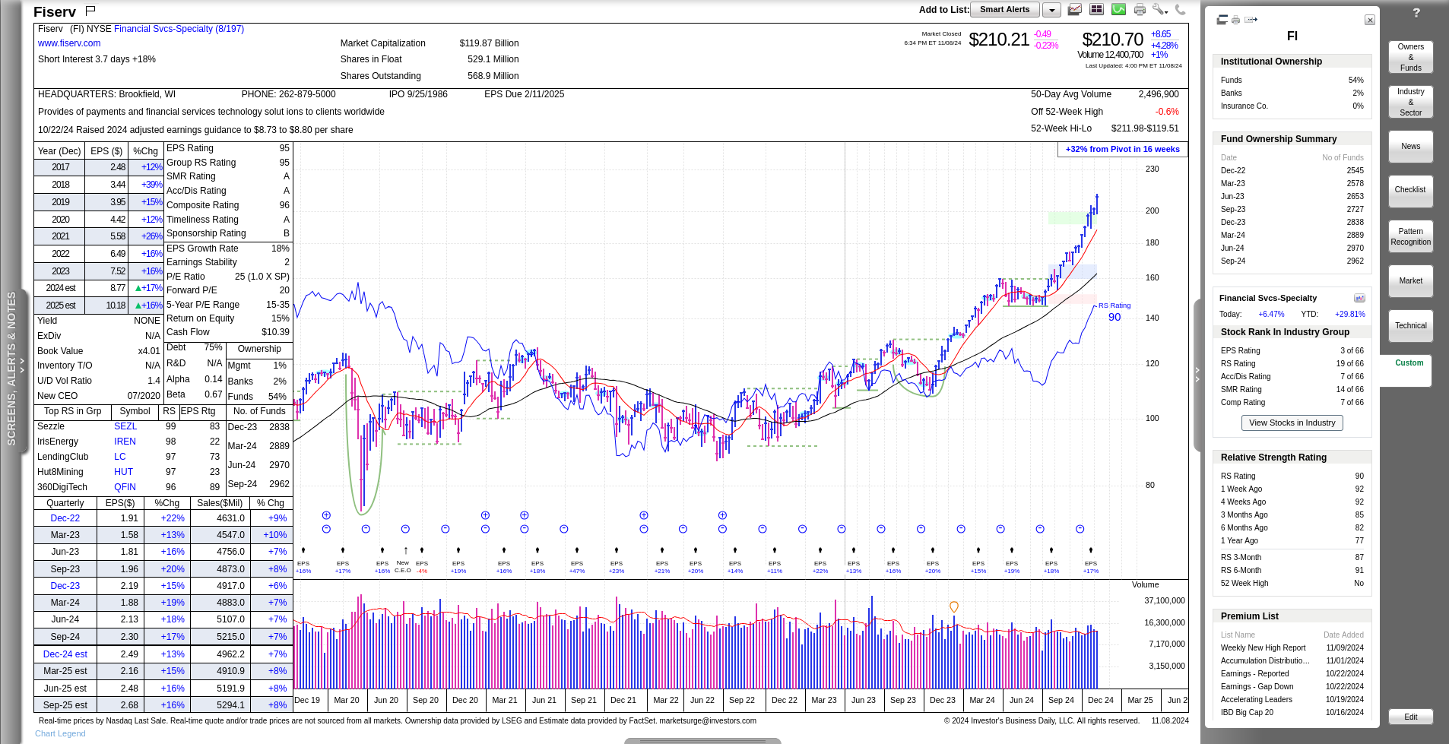Open the SEZL symbol link
Screen dimensions: 1449x744
tap(125, 426)
